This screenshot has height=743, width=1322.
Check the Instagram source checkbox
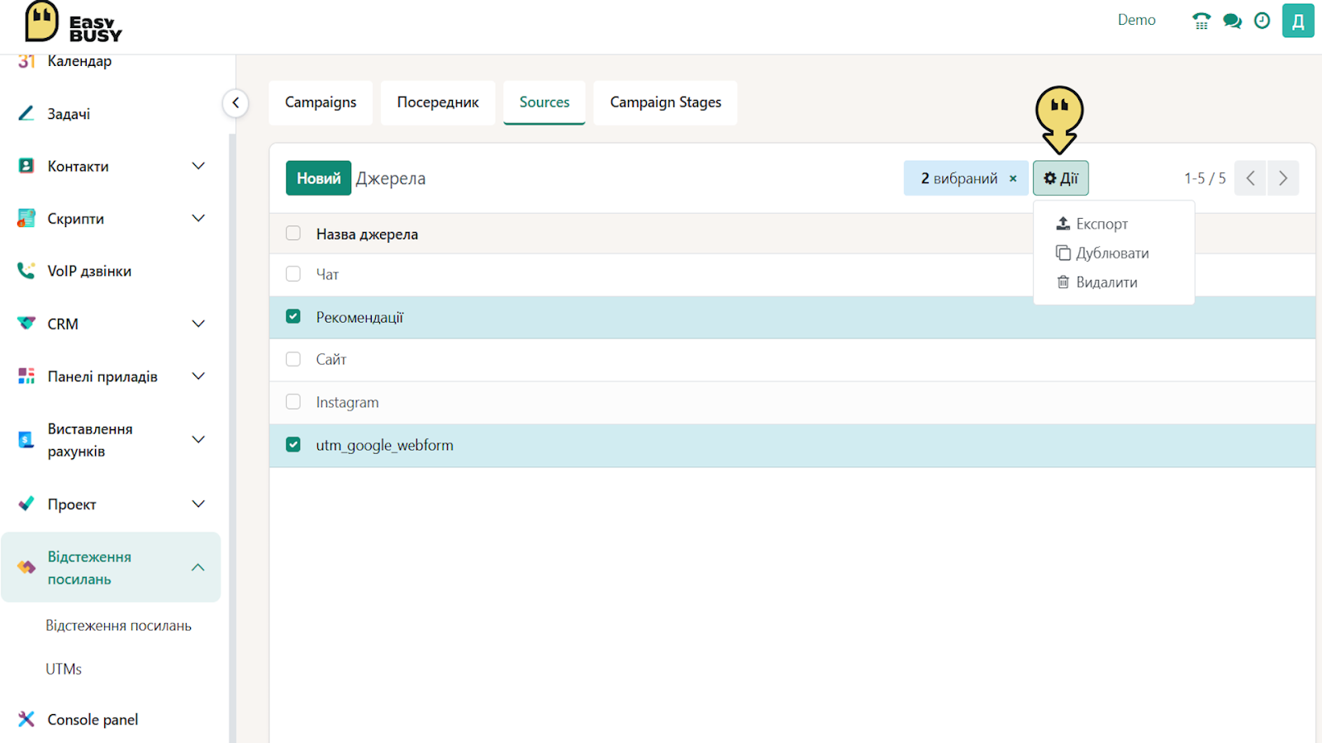click(x=293, y=401)
